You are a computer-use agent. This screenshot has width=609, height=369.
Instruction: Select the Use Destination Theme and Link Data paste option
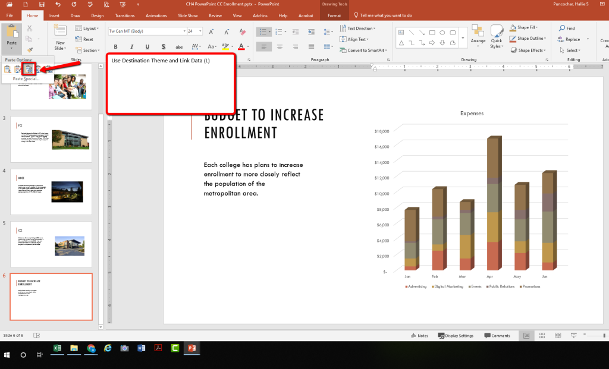pos(29,69)
